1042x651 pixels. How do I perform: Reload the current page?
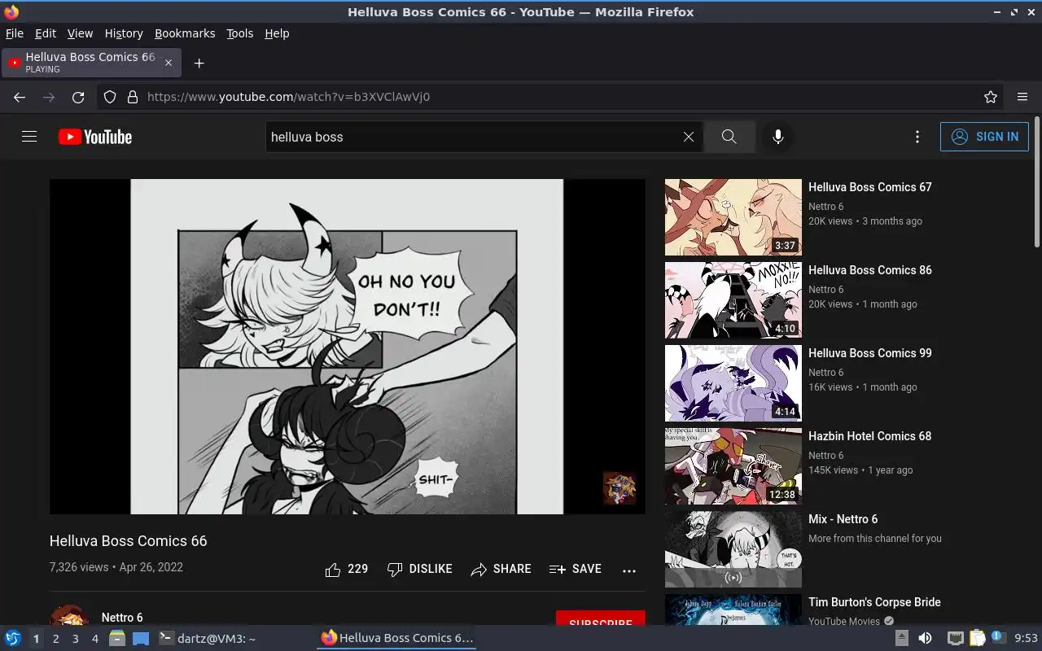pos(78,97)
